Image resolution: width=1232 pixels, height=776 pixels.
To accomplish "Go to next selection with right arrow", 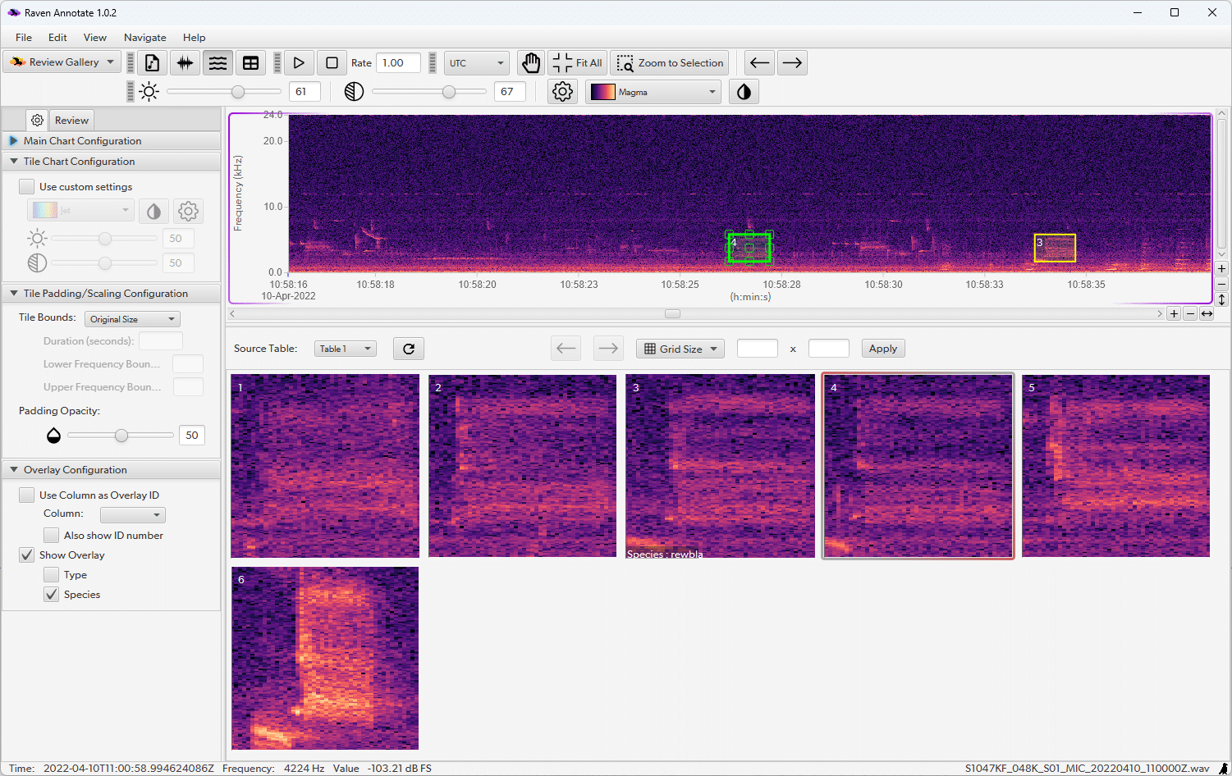I will [792, 63].
